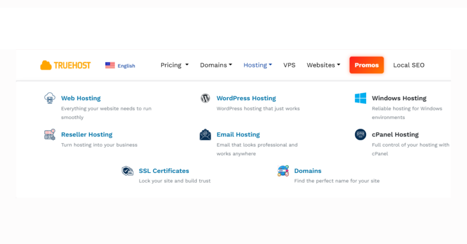Image resolution: width=467 pixels, height=244 pixels.
Task: Open the SSL Certificates link
Action: tap(164, 171)
